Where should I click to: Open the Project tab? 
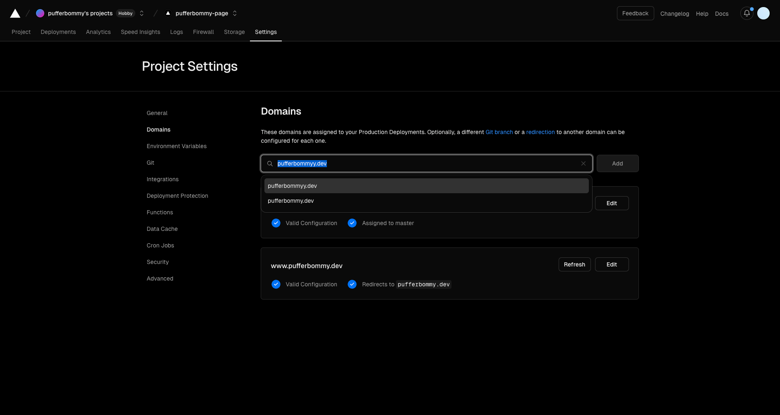pos(21,32)
